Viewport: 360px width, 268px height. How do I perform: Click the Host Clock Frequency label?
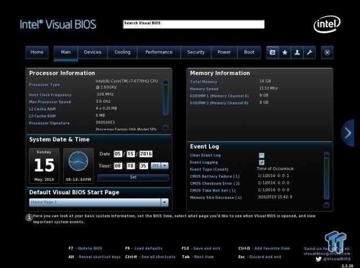pyautogui.click(x=51, y=95)
